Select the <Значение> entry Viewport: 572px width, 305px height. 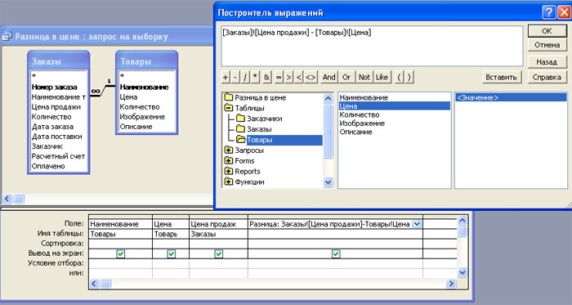pyautogui.click(x=511, y=97)
